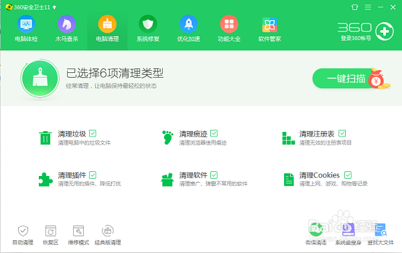402x253 pixels.
Task: Uncheck the 清理软件 checkbox
Action: click(214, 175)
